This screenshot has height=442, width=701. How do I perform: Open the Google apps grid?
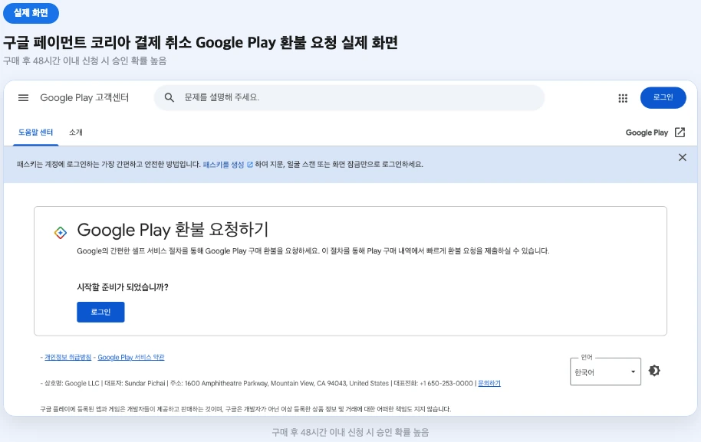623,98
